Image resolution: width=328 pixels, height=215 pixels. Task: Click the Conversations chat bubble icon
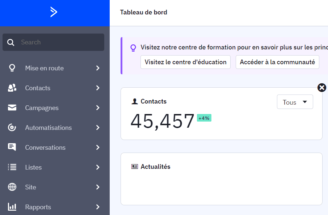(x=12, y=147)
